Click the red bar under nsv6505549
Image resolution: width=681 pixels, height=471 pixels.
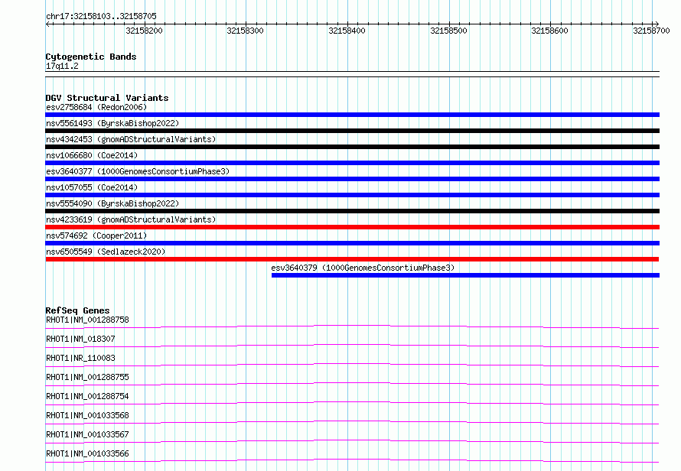point(352,259)
